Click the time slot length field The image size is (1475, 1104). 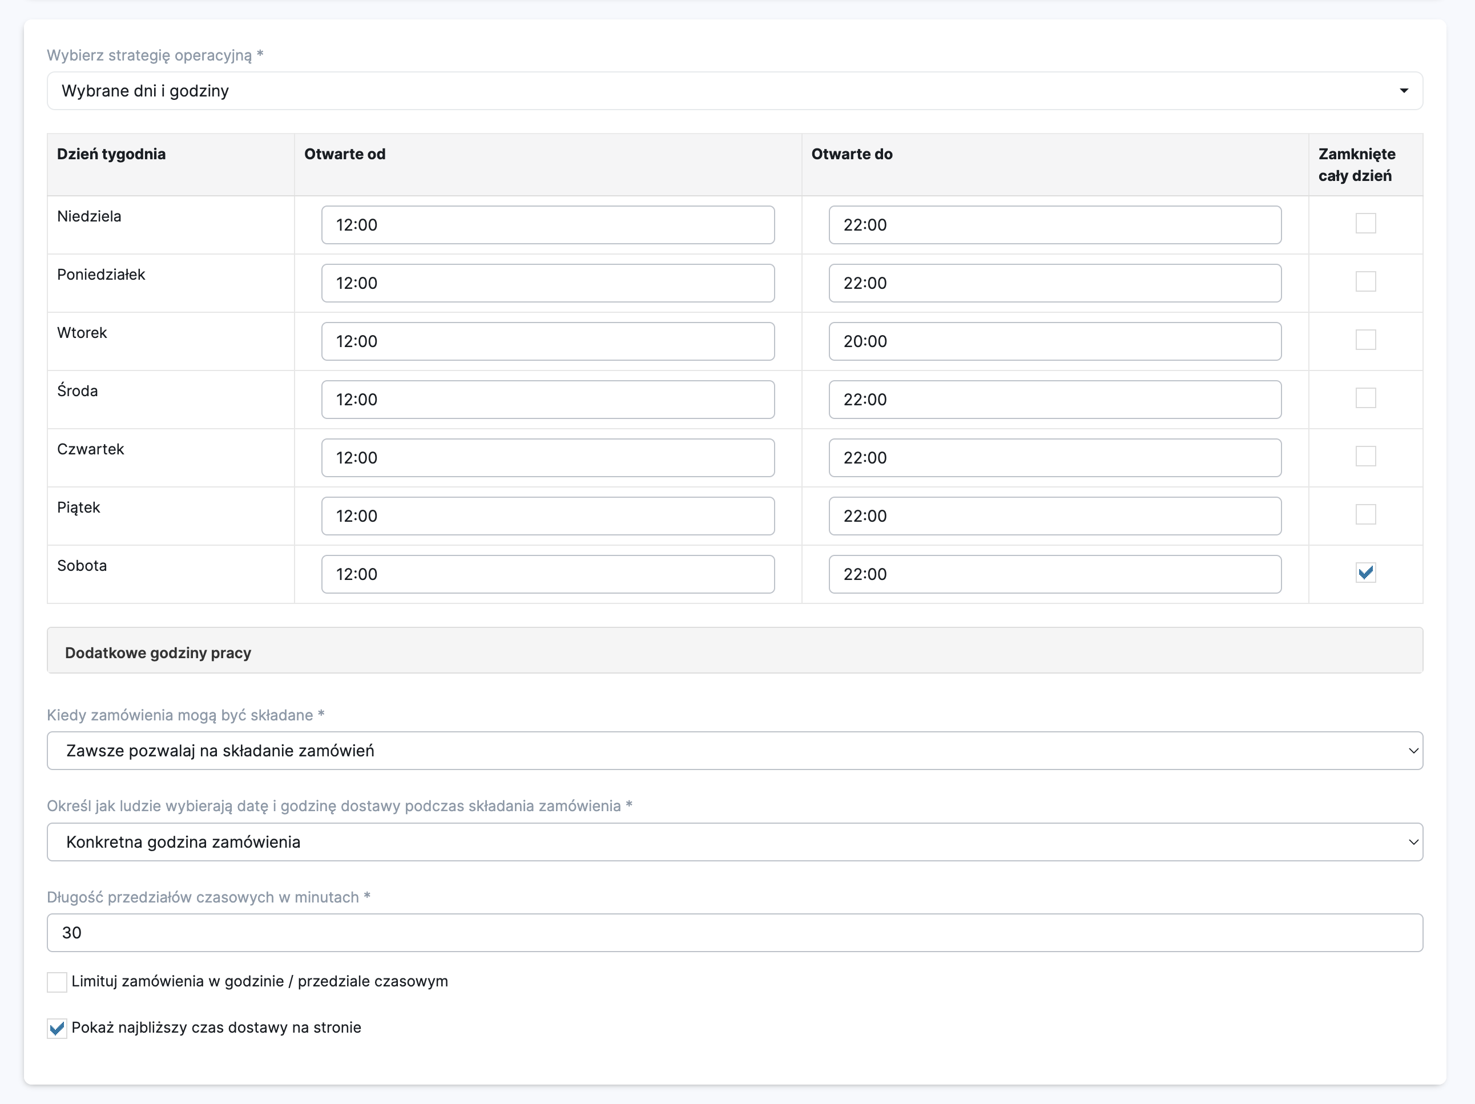click(734, 933)
